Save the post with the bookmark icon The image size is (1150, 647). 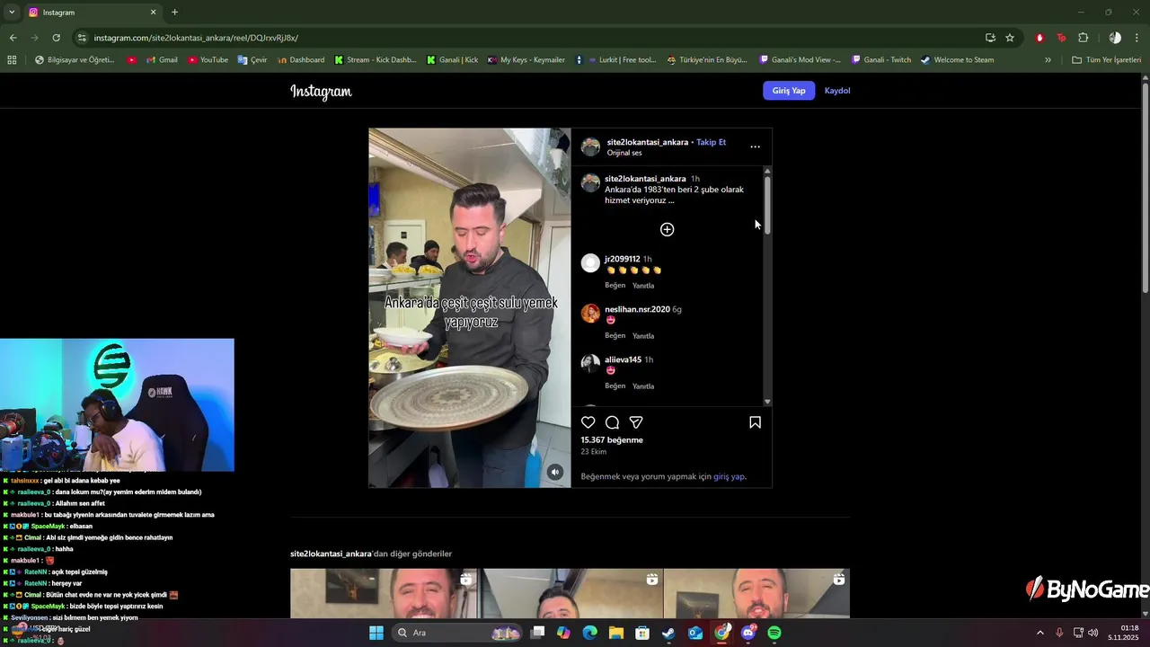pyautogui.click(x=755, y=422)
